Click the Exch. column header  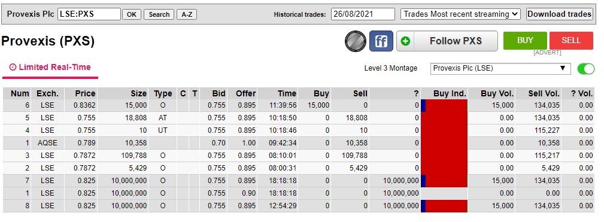click(x=47, y=93)
